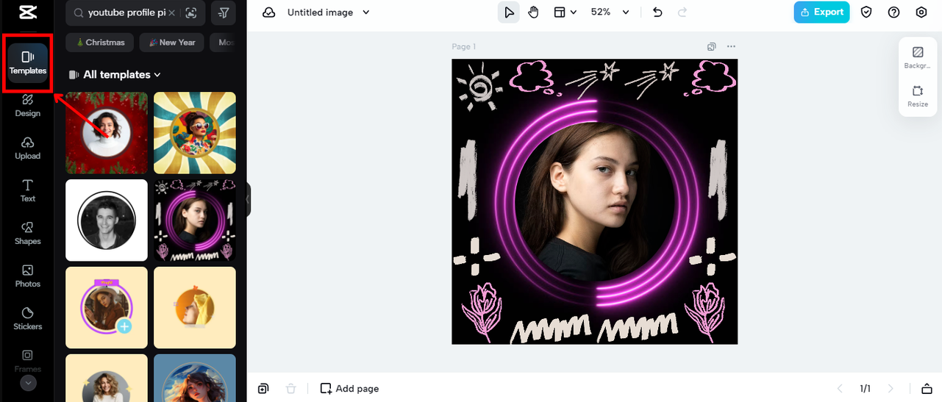Open the Upload sidebar tab
The image size is (942, 402).
tap(28, 148)
